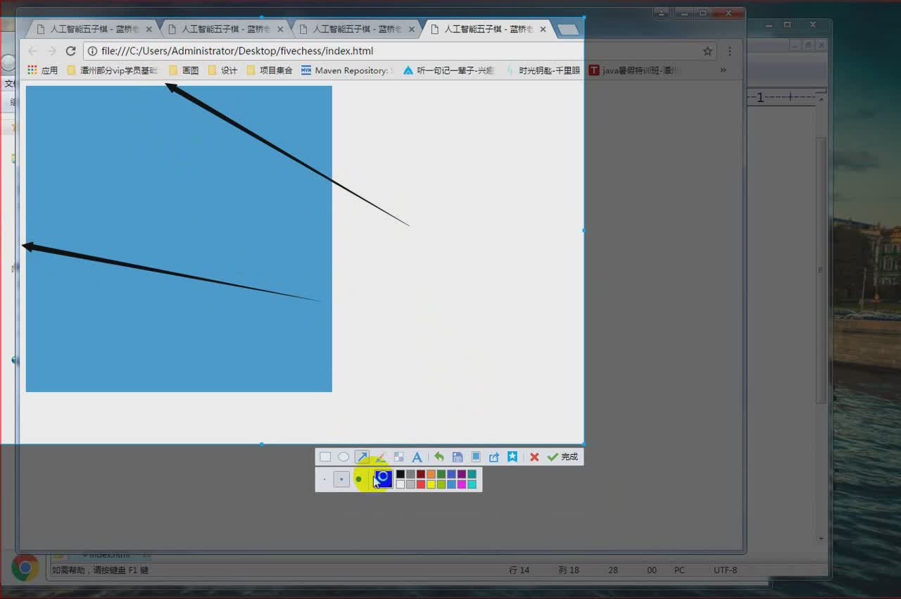Image resolution: width=901 pixels, height=599 pixels.
Task: Choose the large stroke size dot
Action: click(358, 479)
